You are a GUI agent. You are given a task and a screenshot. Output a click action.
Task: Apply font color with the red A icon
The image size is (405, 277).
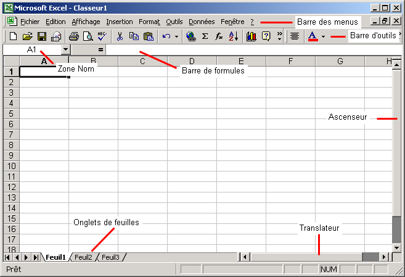[x=313, y=36]
